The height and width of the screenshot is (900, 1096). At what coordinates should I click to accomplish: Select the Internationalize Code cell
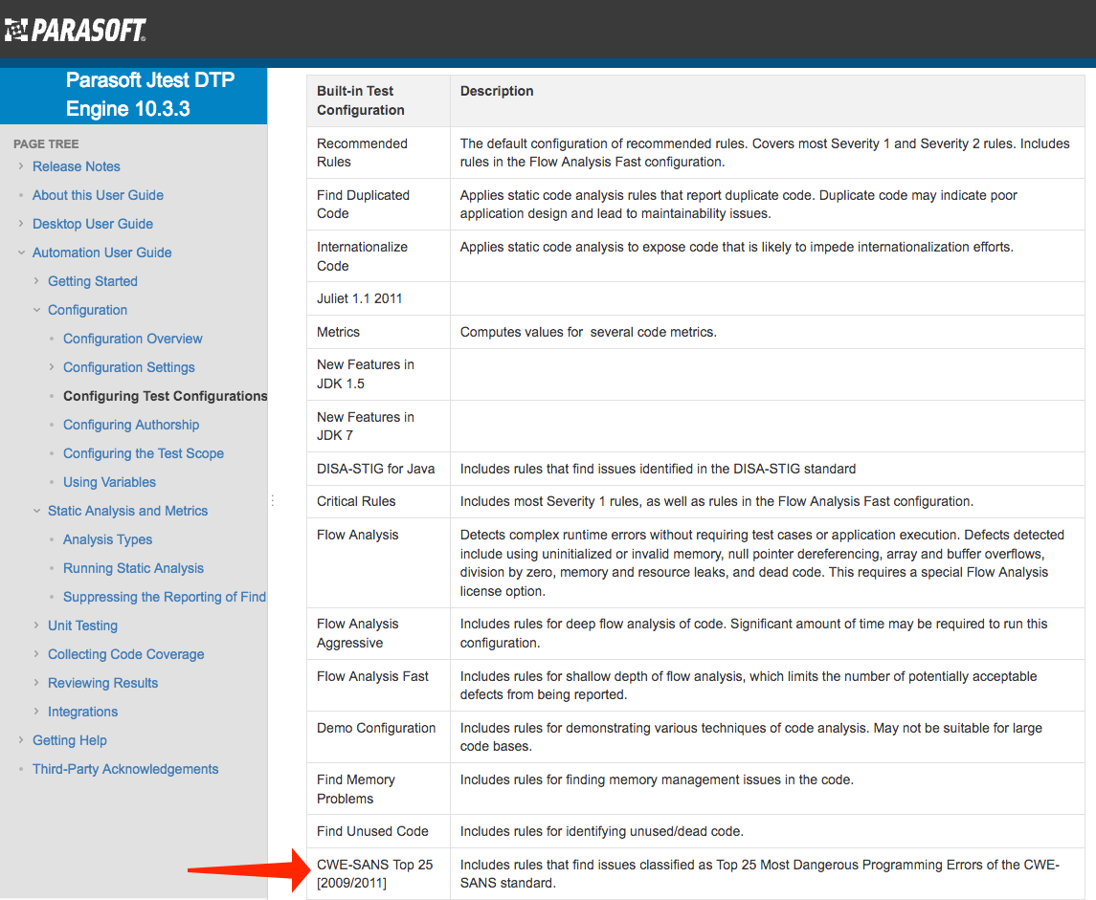[x=378, y=255]
